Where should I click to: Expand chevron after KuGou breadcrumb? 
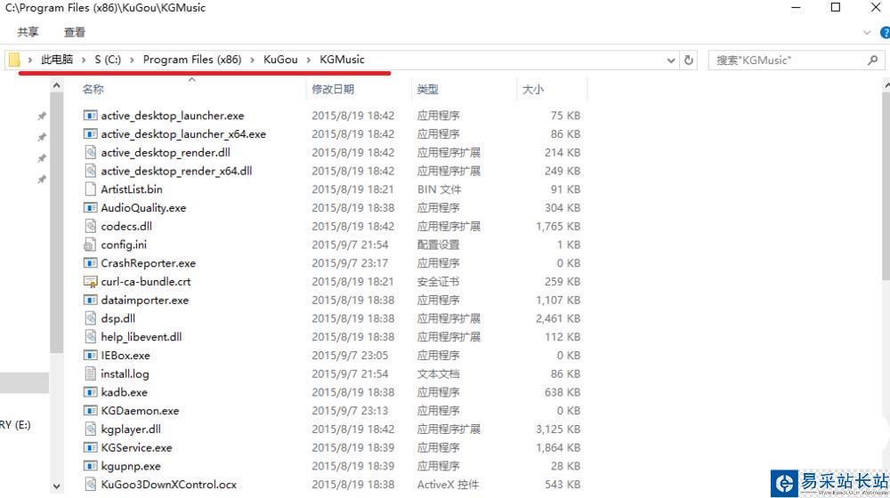pos(308,60)
